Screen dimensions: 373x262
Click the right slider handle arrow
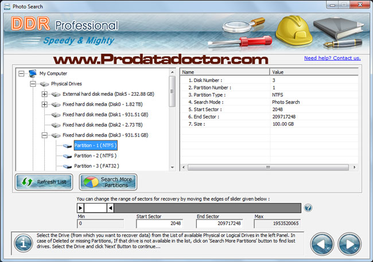click(x=110, y=208)
